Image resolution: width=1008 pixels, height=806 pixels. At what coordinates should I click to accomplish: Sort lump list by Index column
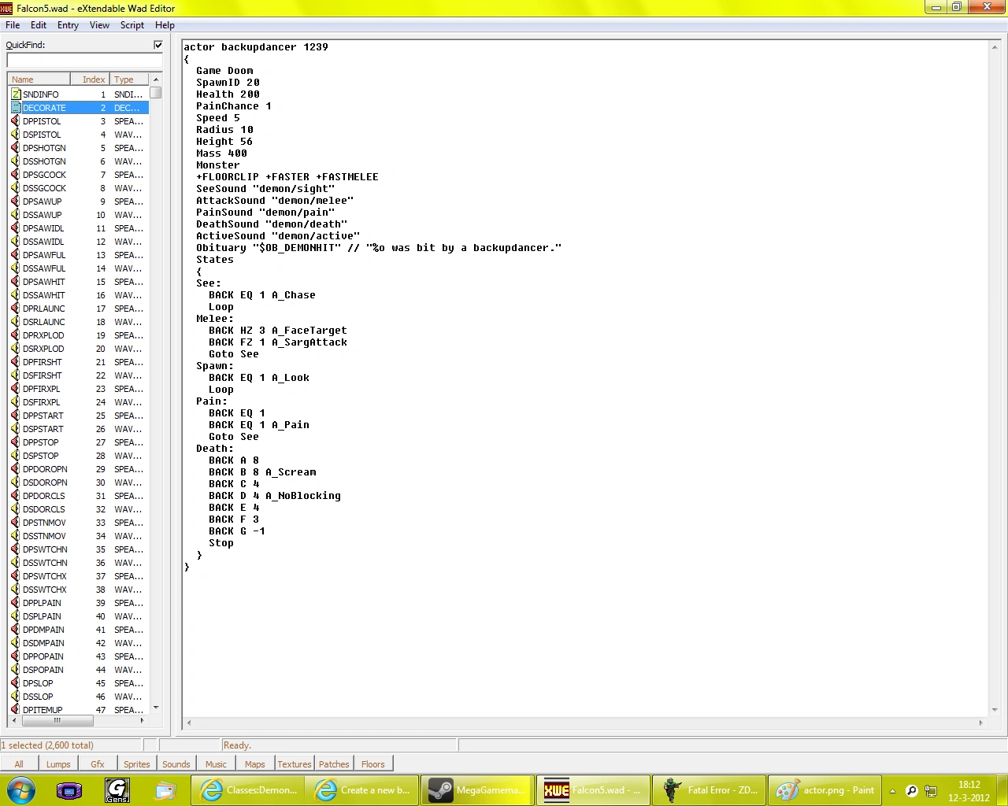91,79
